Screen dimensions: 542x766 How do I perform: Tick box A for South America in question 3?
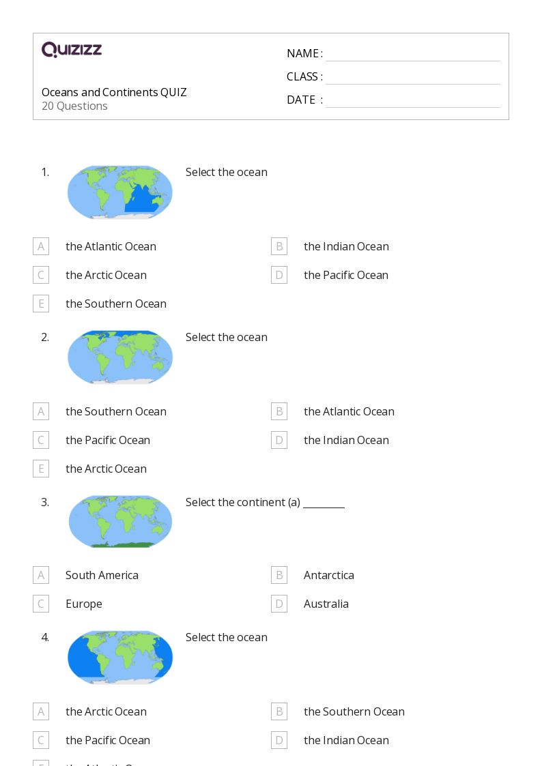41,575
